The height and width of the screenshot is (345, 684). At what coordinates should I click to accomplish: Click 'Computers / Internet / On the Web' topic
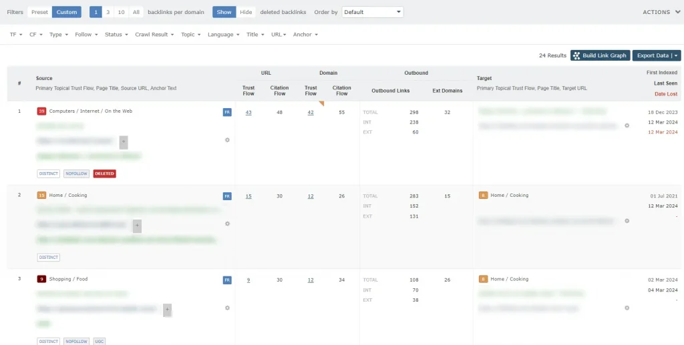click(91, 111)
